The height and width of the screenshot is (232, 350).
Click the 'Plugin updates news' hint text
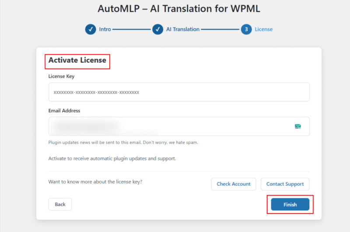pyautogui.click(x=123, y=142)
